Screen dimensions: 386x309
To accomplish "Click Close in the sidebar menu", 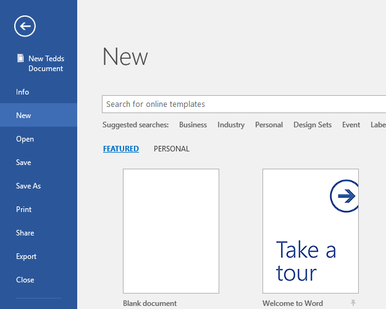I will click(25, 280).
